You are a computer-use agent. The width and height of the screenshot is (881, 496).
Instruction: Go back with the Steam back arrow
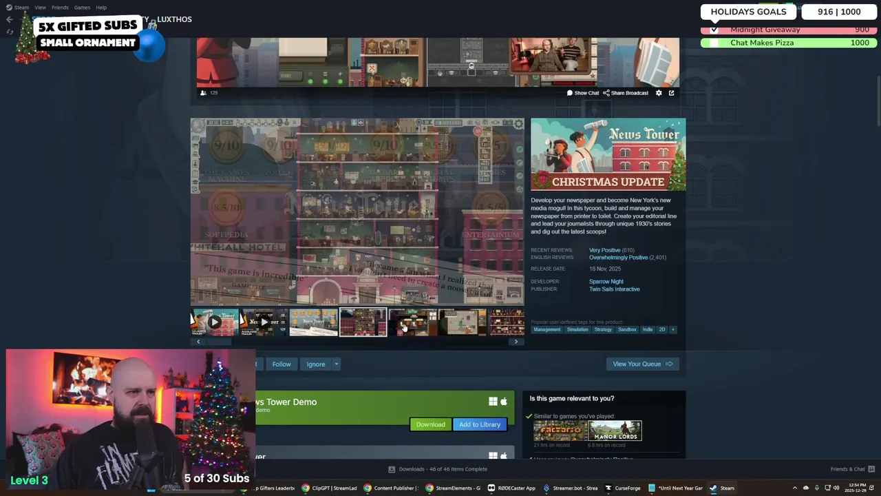pos(9,19)
